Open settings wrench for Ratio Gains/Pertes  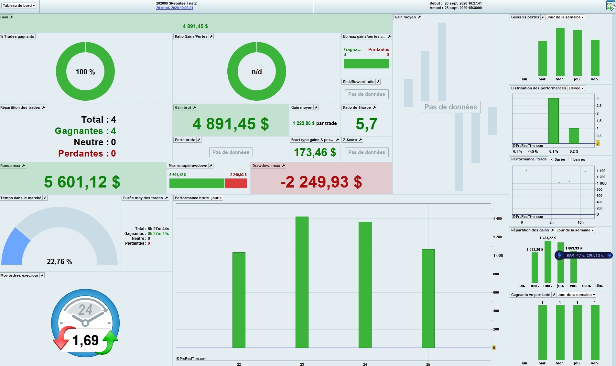tap(211, 36)
